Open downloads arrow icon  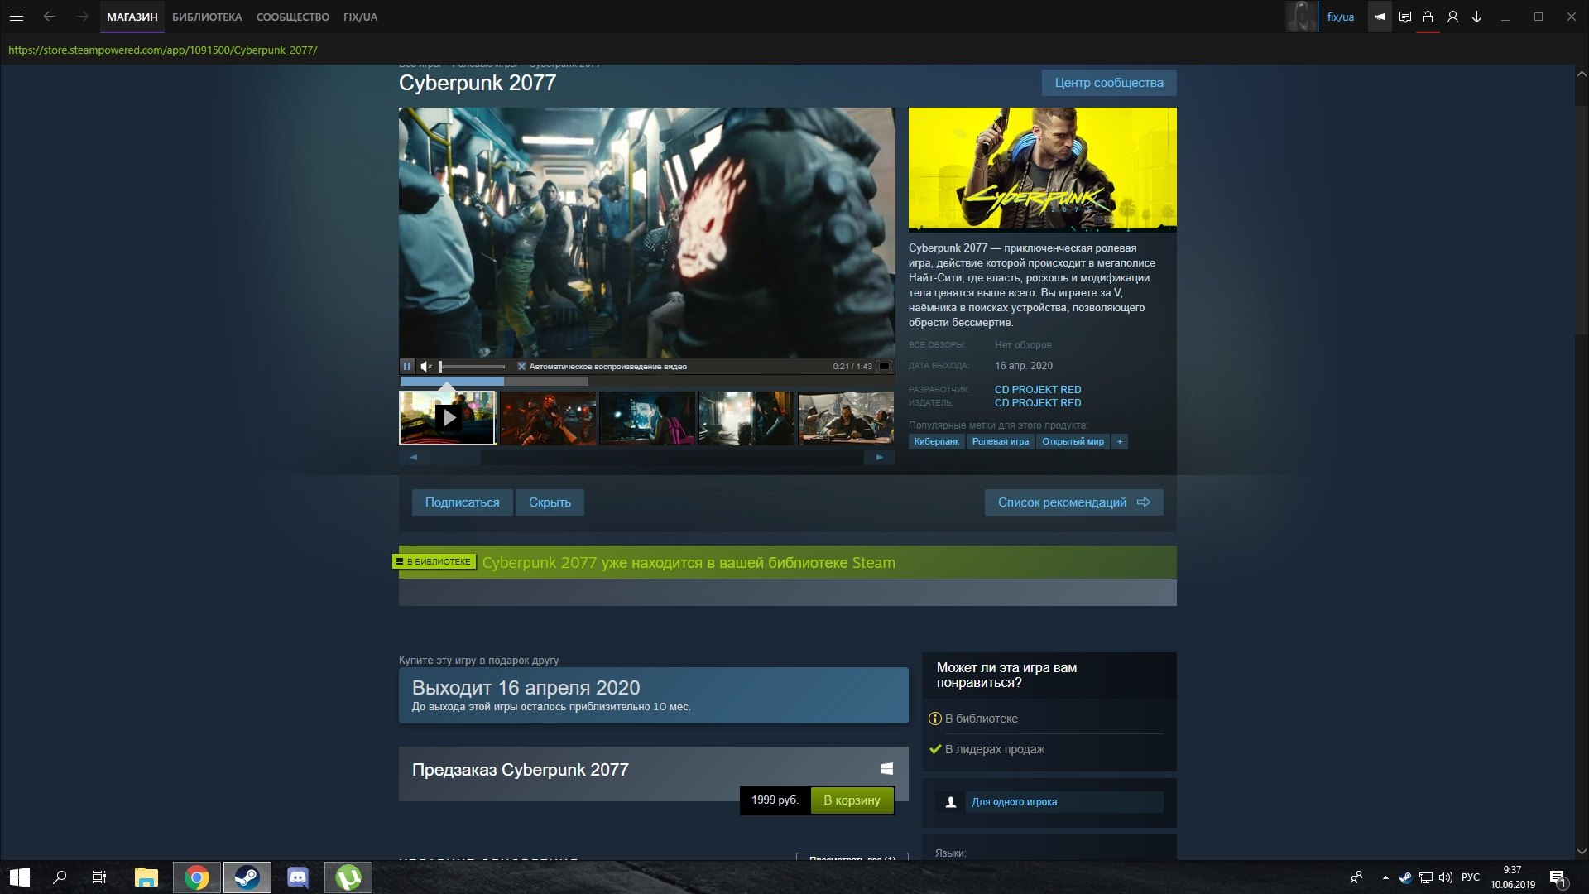(1476, 17)
